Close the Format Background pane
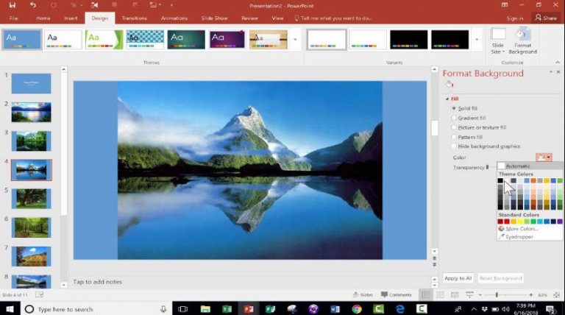This screenshot has width=565, height=315. click(558, 72)
